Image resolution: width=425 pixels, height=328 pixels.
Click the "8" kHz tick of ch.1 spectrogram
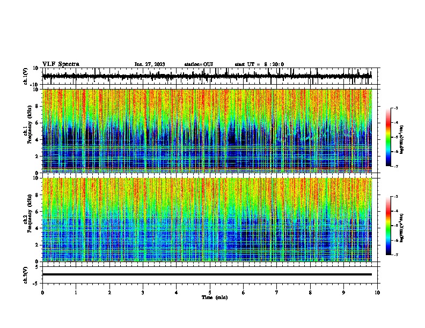37,106
